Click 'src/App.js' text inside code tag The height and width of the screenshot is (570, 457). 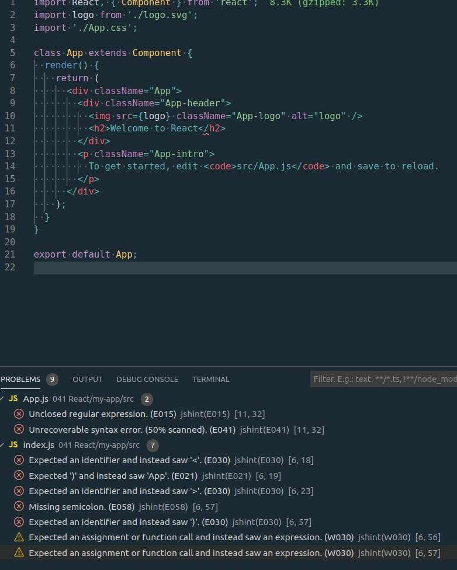point(264,166)
